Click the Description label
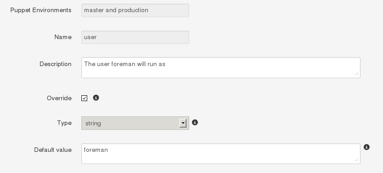The height and width of the screenshot is (173, 383). [55, 64]
